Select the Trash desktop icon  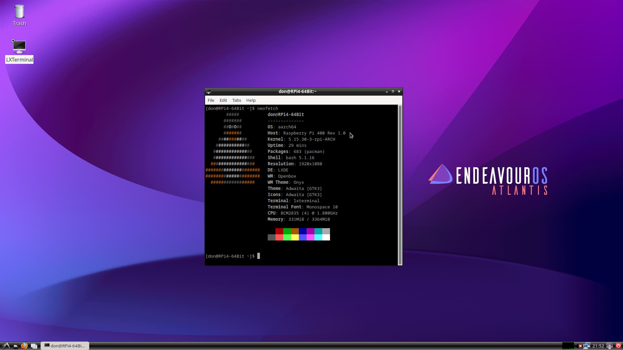[x=19, y=15]
